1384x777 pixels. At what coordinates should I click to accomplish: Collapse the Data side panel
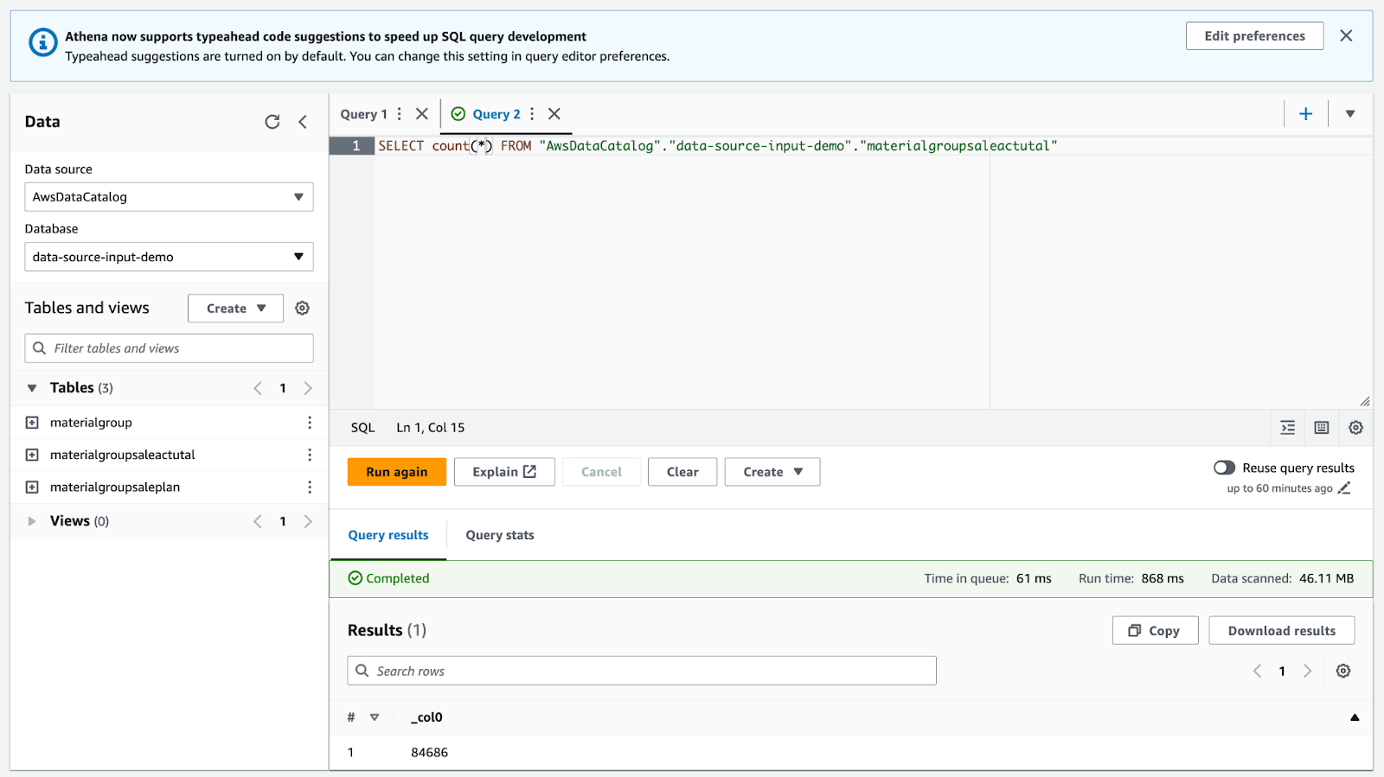tap(303, 122)
